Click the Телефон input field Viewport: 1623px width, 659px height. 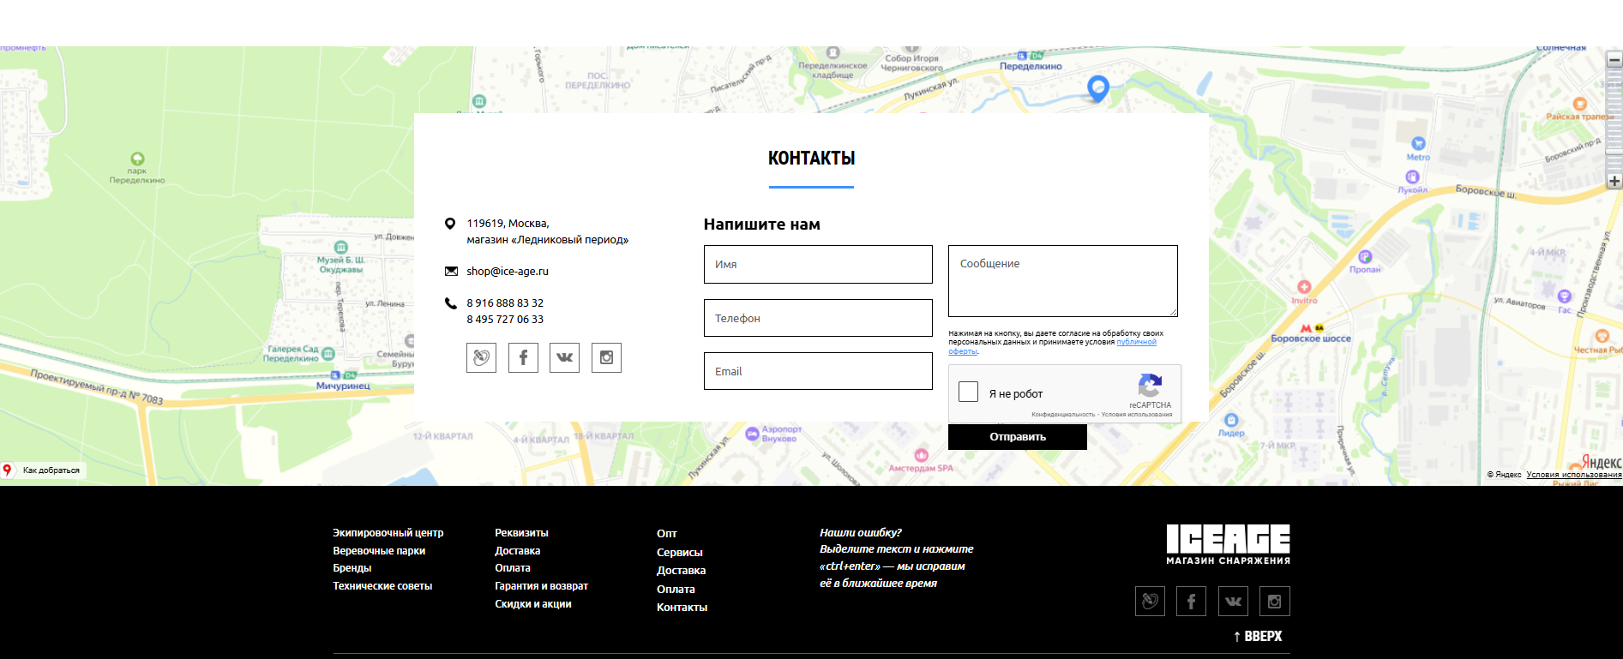818,318
